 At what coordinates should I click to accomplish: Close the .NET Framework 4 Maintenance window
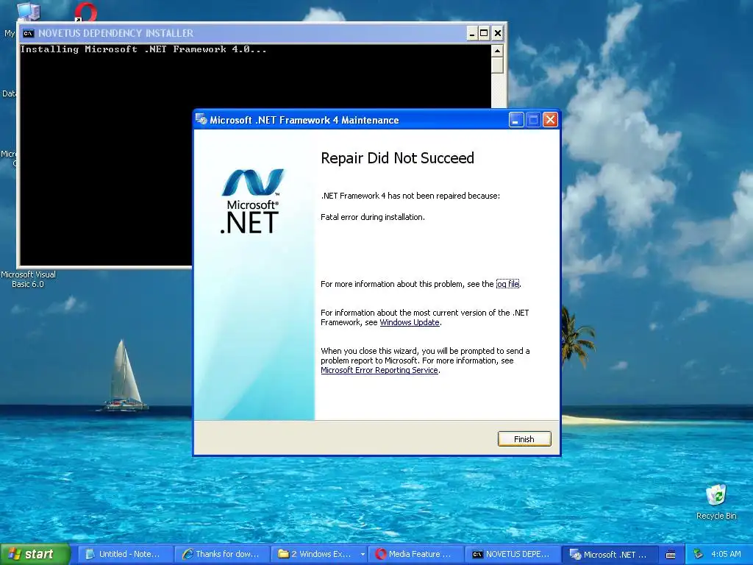point(550,120)
